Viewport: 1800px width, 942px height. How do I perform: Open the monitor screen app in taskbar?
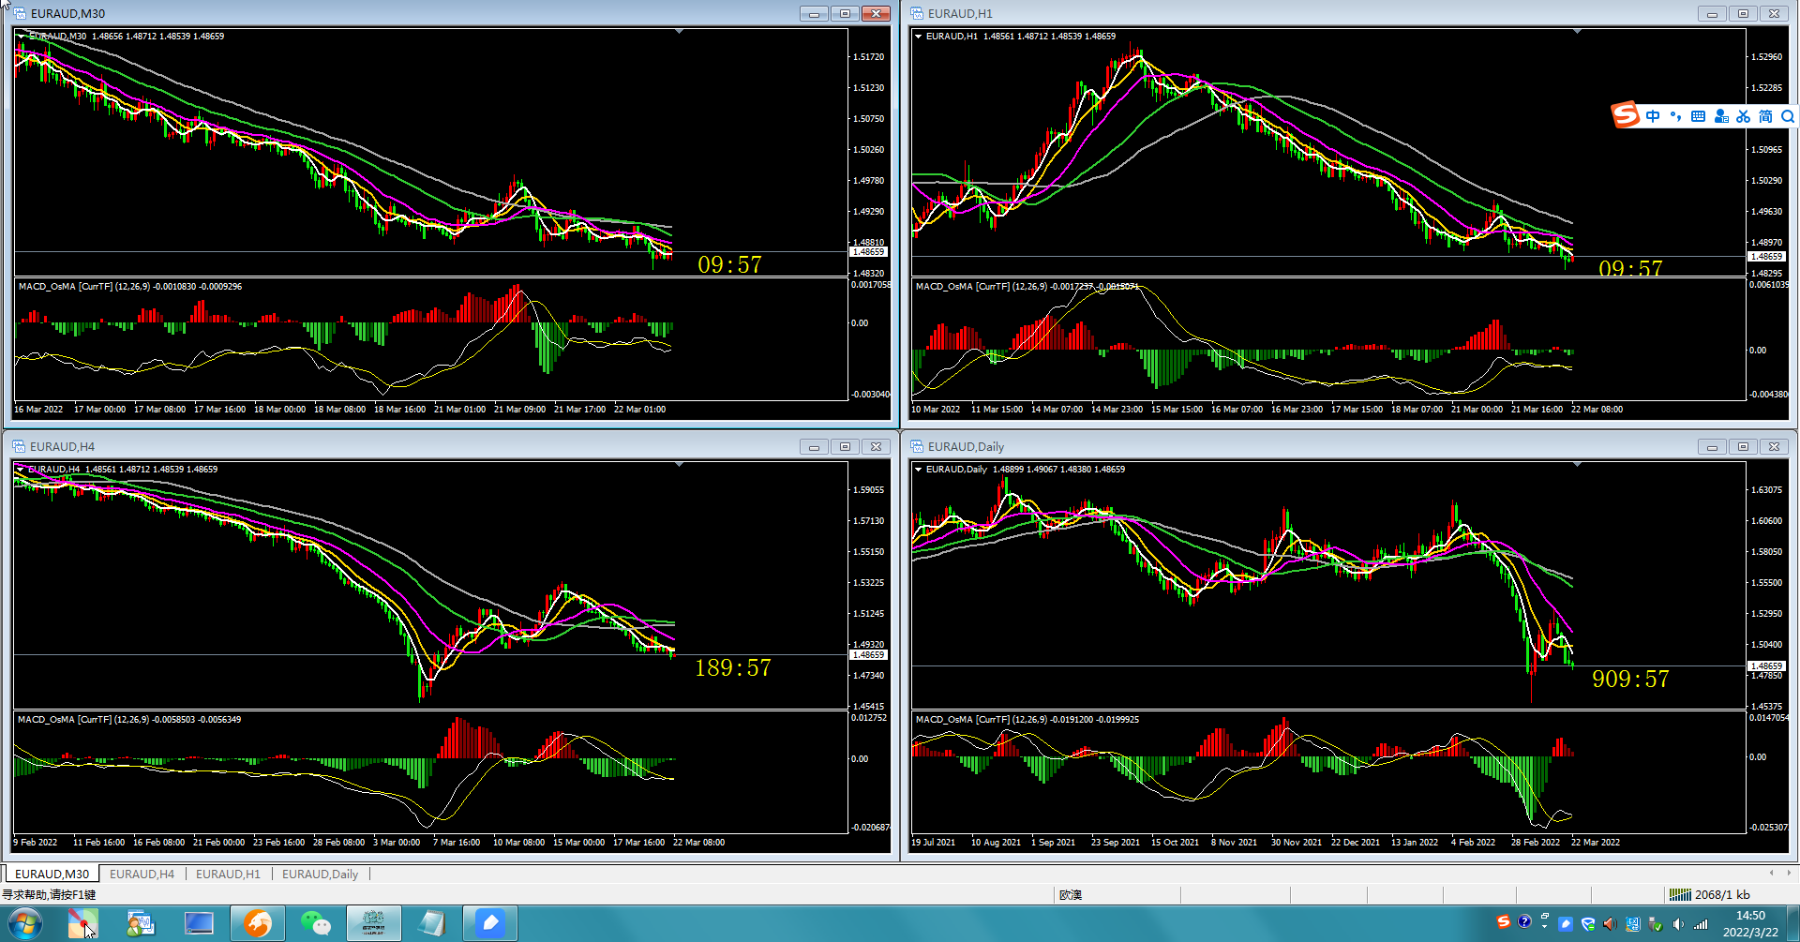click(x=199, y=923)
